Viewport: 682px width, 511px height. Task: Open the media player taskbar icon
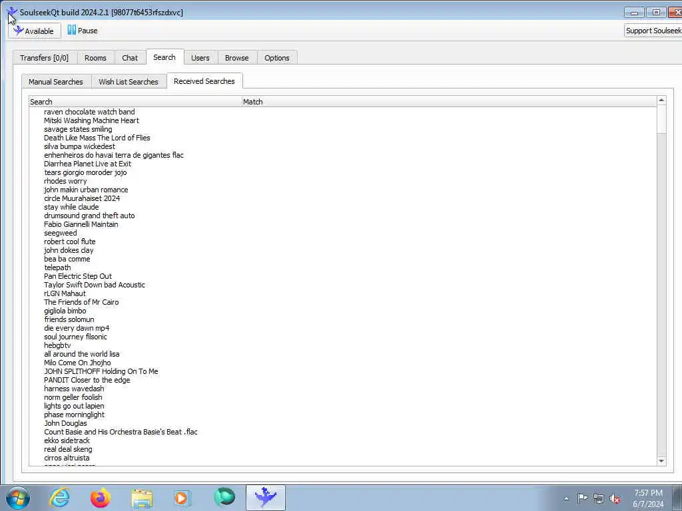182,498
